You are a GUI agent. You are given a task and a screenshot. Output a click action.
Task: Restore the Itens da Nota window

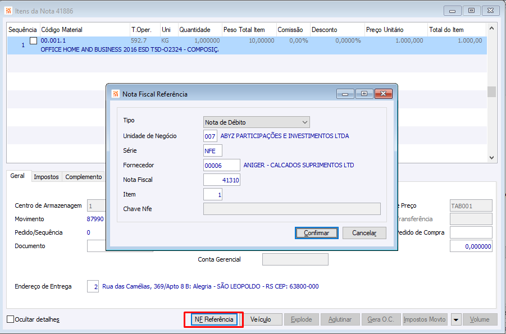472,11
